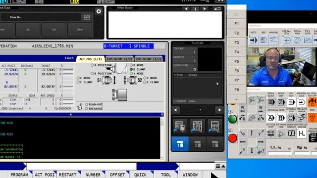Select the B POSITION radio button
Screen dimensions: 317x178
[92, 74]
